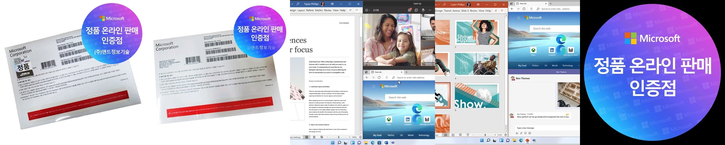Open the shared model image in Ron Thames chat

569,95
